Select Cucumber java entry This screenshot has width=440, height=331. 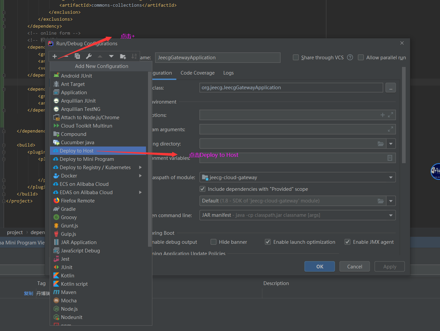pyautogui.click(x=98, y=142)
